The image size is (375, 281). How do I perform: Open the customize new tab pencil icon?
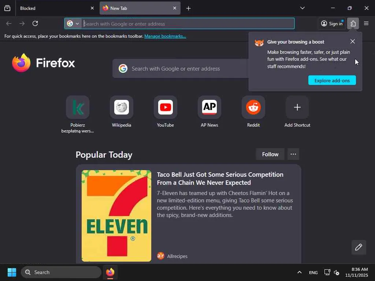point(359,247)
